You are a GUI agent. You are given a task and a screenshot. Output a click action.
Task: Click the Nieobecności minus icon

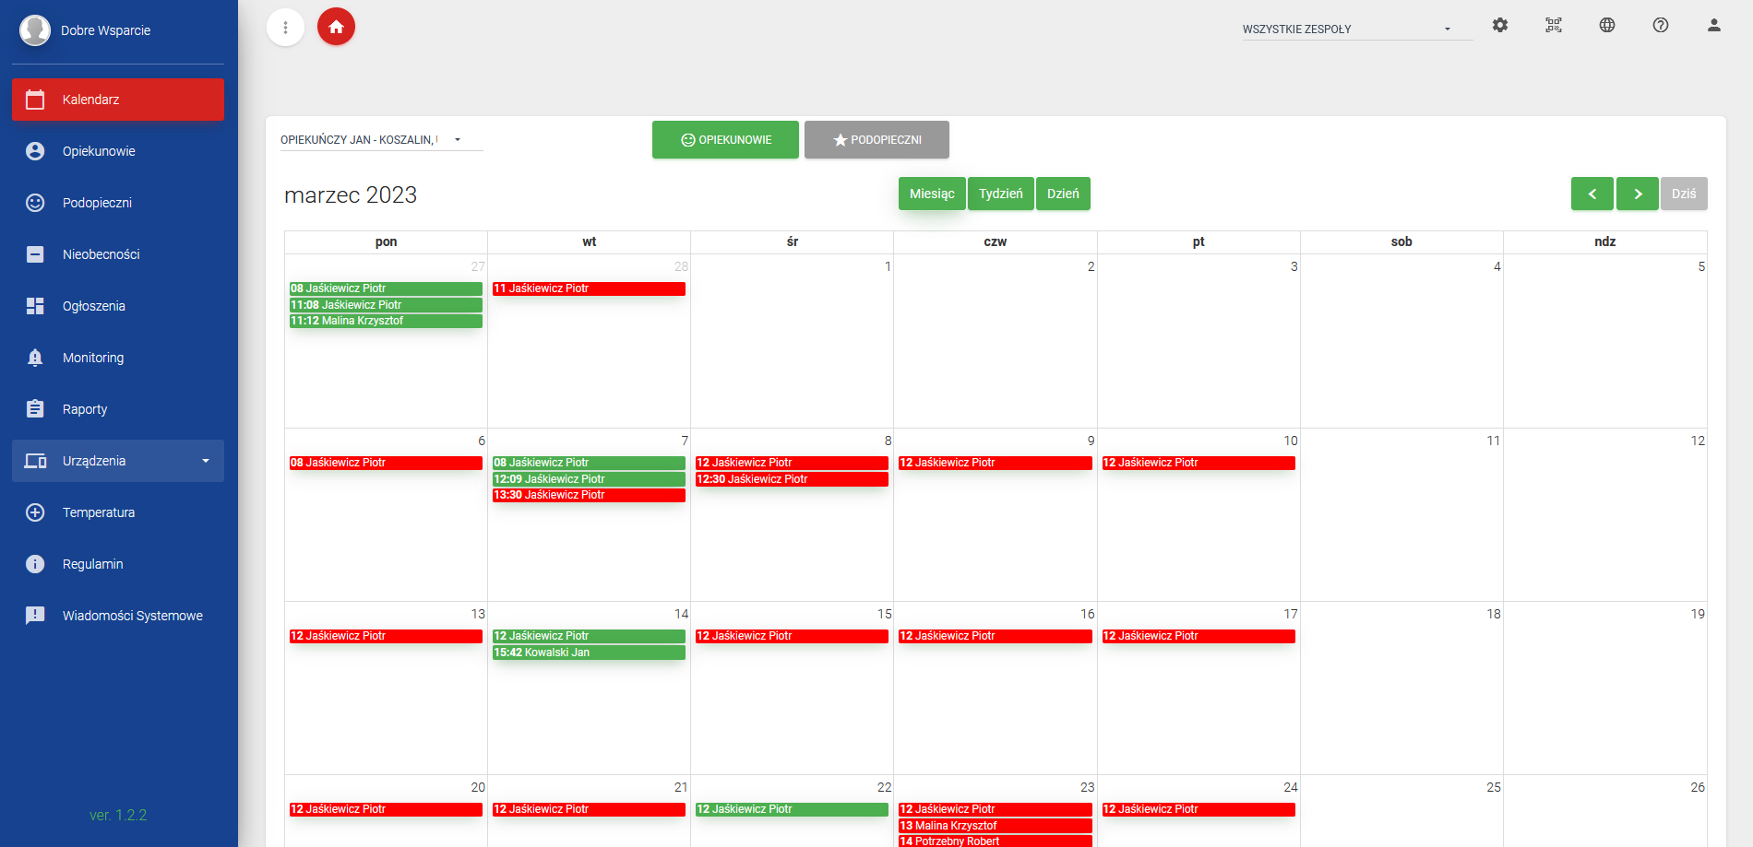click(35, 254)
